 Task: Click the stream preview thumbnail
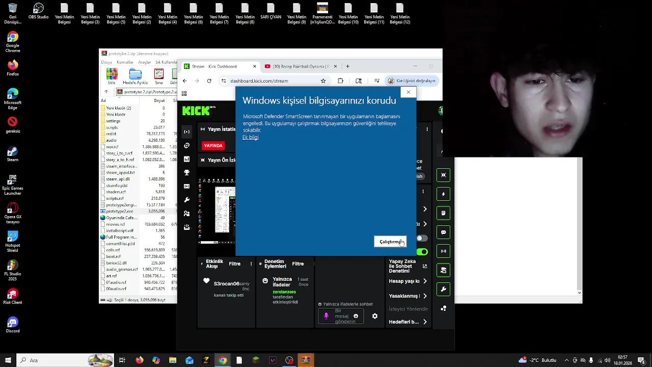tap(216, 211)
